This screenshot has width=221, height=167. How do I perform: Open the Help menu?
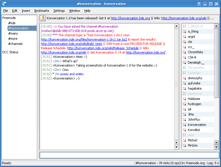click(x=87, y=11)
